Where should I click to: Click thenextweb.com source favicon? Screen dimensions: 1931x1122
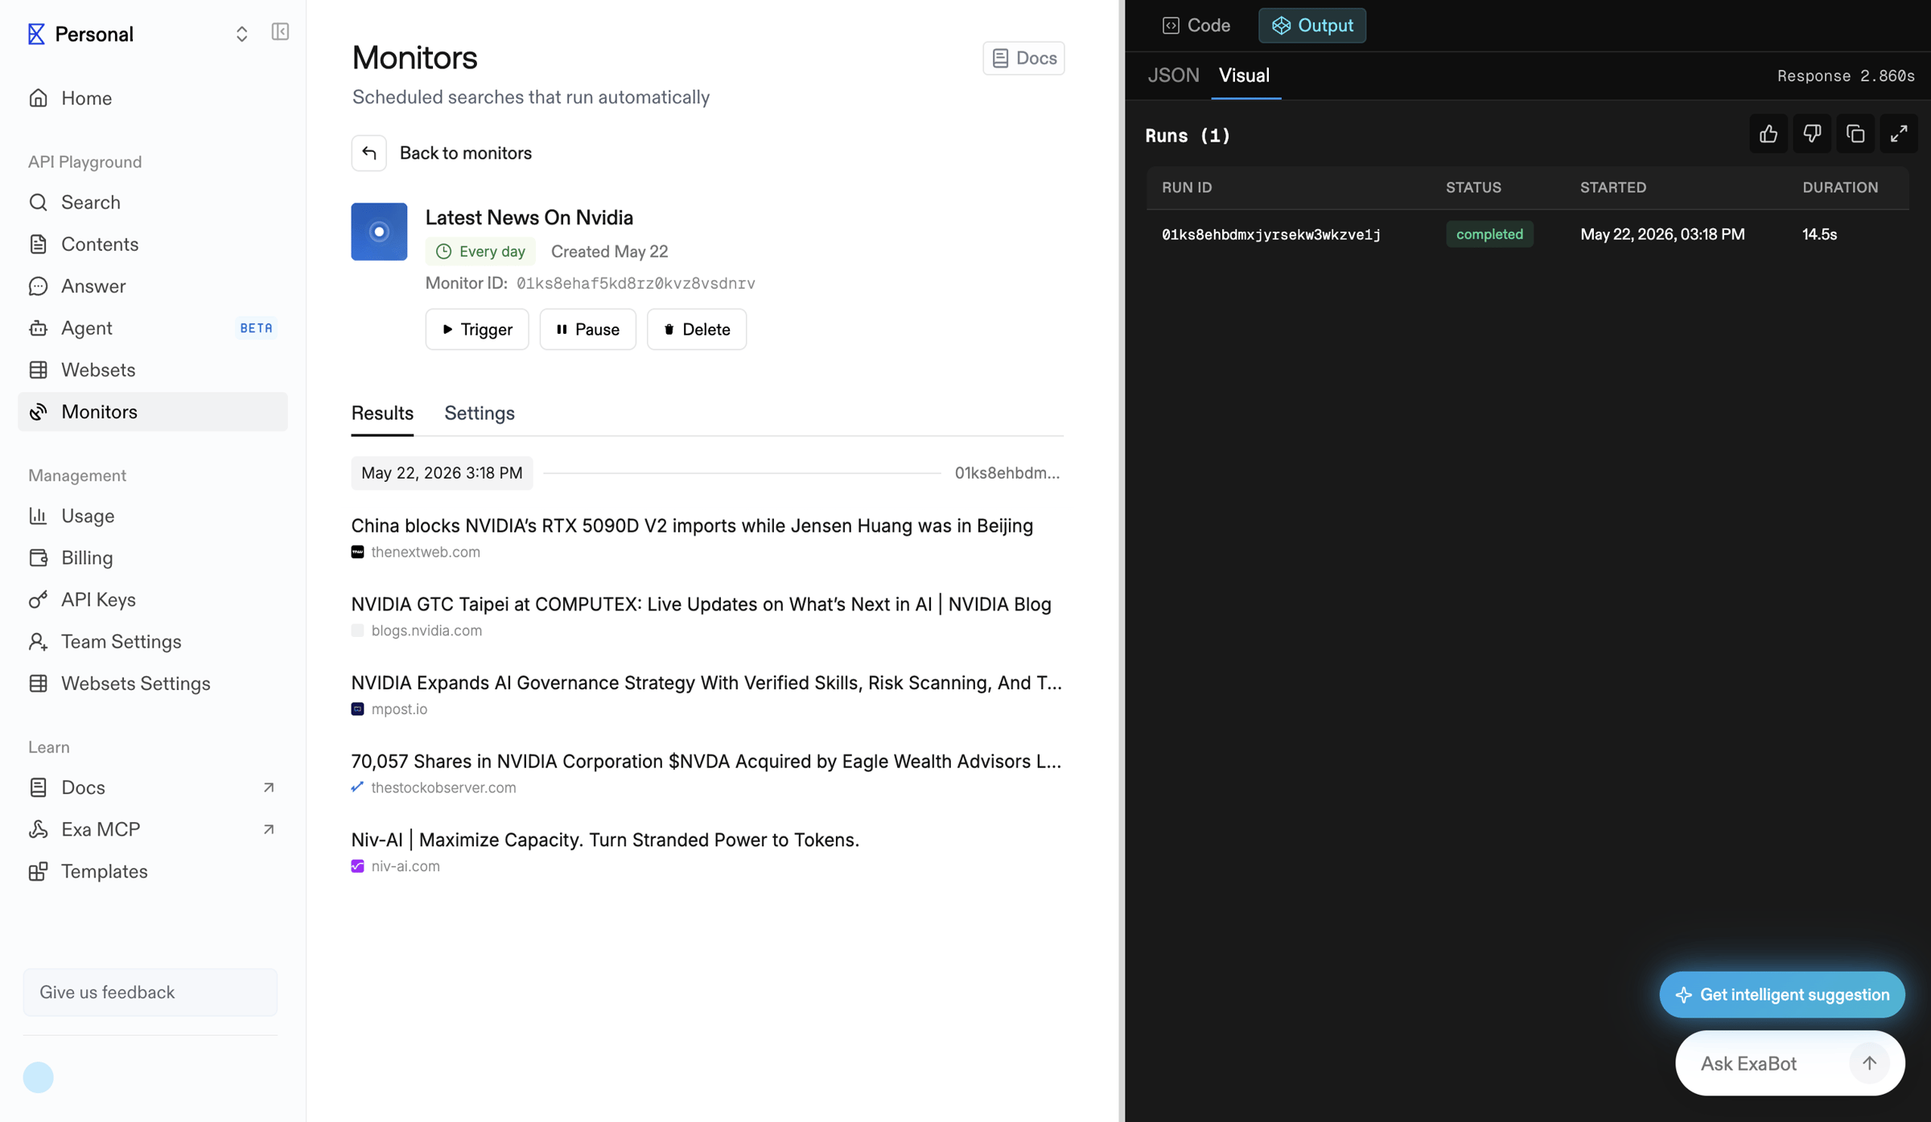pyautogui.click(x=357, y=552)
